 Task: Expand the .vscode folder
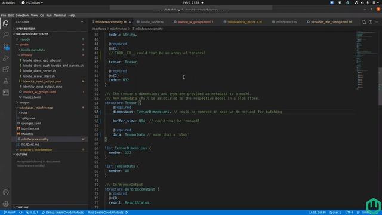click(25, 39)
